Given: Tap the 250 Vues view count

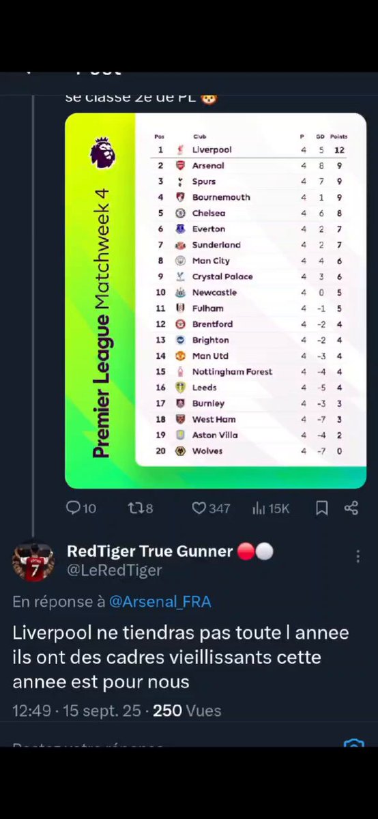Looking at the screenshot, I should coord(187,710).
